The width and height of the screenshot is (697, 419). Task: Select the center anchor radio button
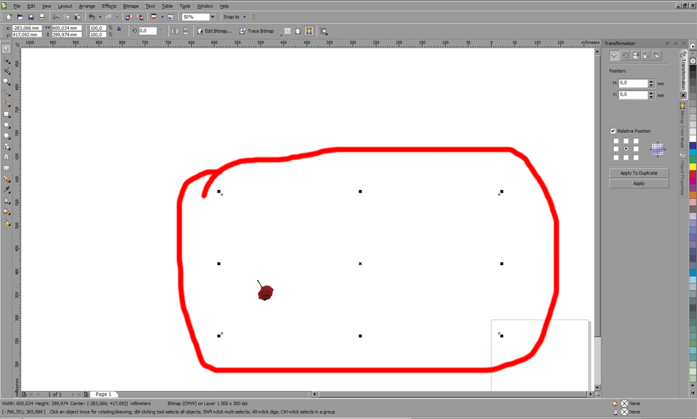point(626,149)
